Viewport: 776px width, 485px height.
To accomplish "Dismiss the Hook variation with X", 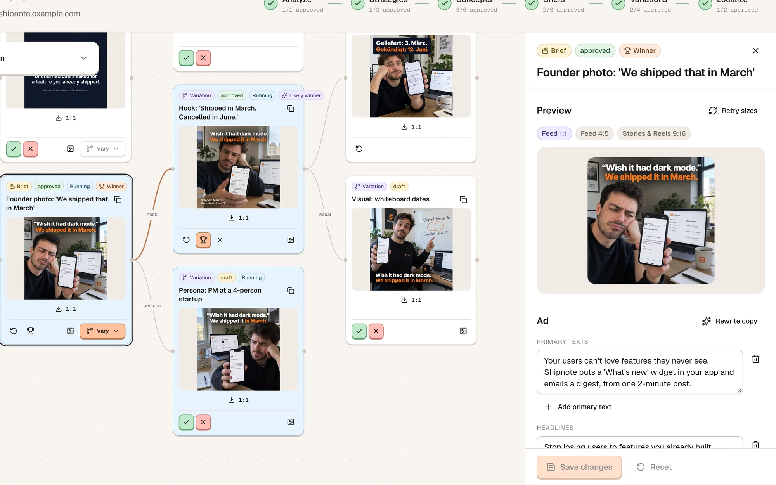I will pyautogui.click(x=220, y=240).
